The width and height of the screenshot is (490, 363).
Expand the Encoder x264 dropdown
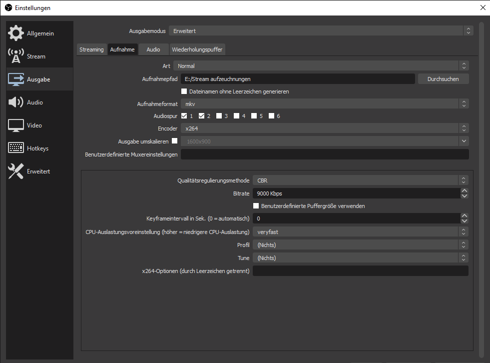324,129
